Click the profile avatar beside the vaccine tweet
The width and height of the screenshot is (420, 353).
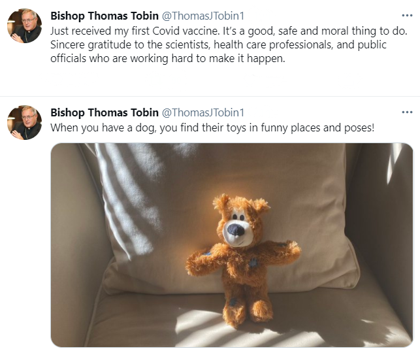click(24, 25)
